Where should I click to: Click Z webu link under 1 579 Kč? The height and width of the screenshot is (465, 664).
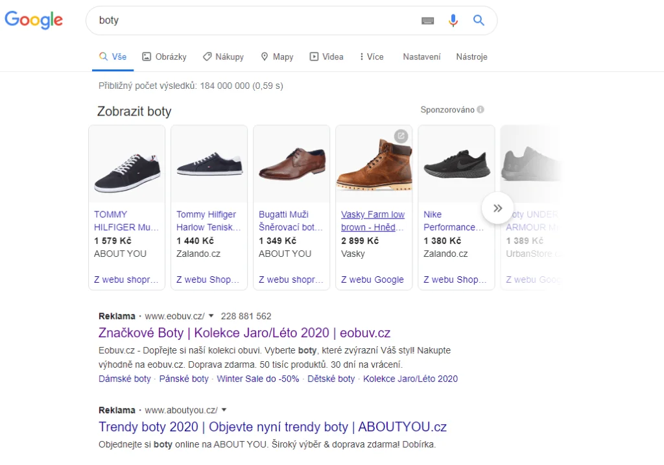[x=126, y=280]
